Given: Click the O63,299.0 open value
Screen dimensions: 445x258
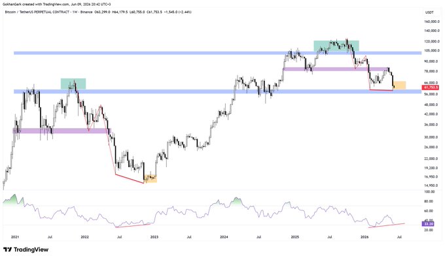Looking at the screenshot, I should point(103,12).
